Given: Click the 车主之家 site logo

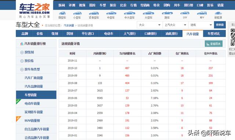Looking at the screenshot, I should click(34, 10).
